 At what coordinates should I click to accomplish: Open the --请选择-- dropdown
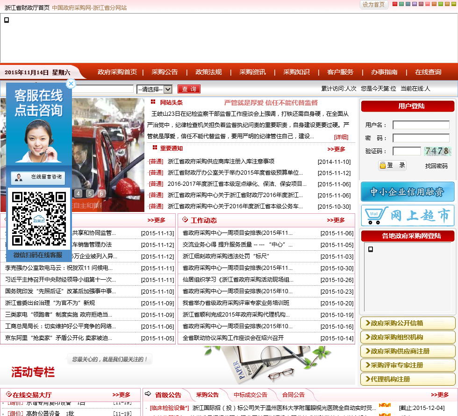(154, 89)
